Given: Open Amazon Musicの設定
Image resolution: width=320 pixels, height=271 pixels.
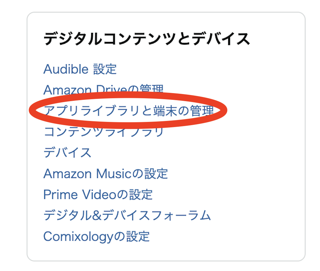Looking at the screenshot, I should 106,174.
